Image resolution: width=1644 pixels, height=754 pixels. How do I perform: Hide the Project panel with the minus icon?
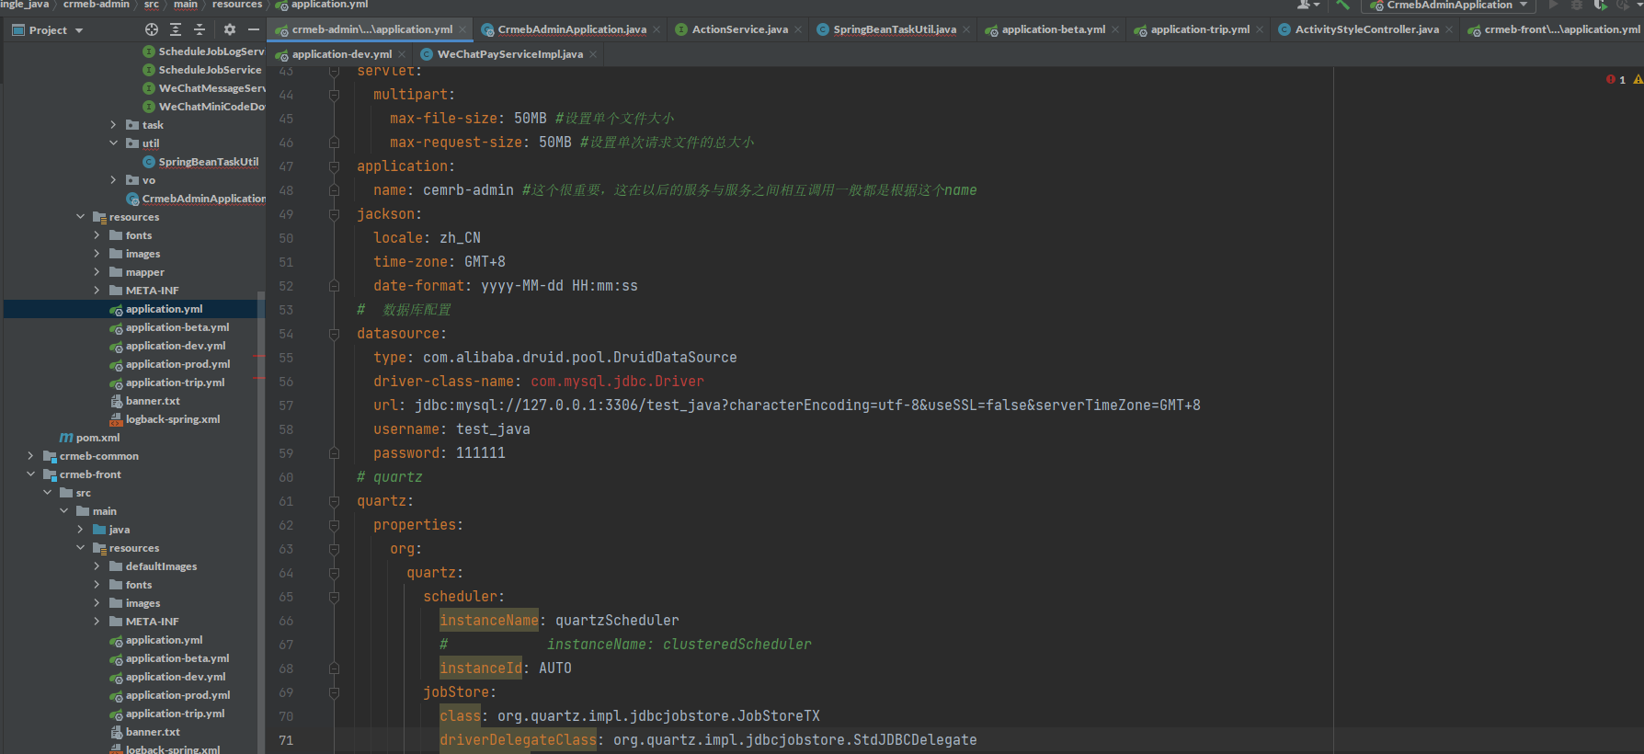[254, 30]
